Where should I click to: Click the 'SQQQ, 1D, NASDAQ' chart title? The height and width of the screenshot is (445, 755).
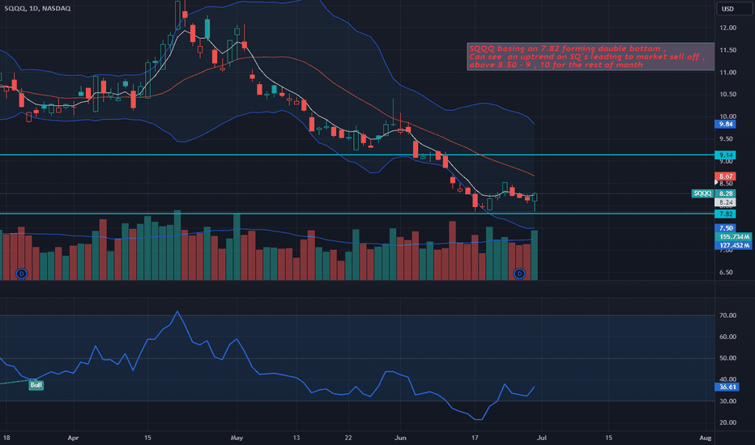click(x=37, y=8)
